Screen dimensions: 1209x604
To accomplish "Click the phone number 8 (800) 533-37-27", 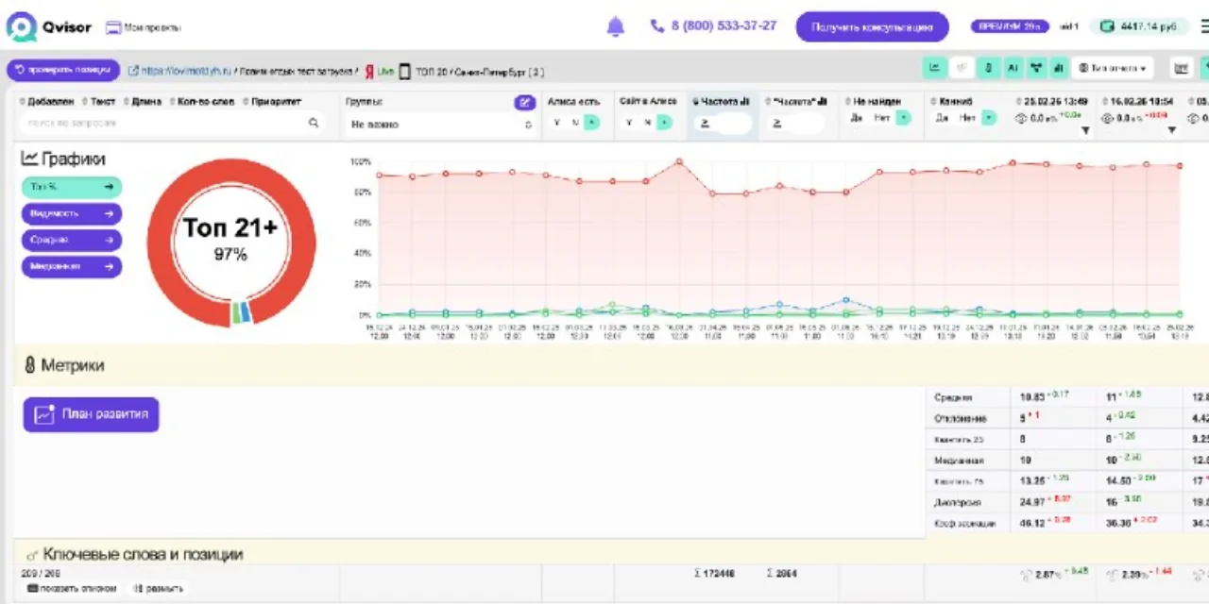I will tap(714, 26).
